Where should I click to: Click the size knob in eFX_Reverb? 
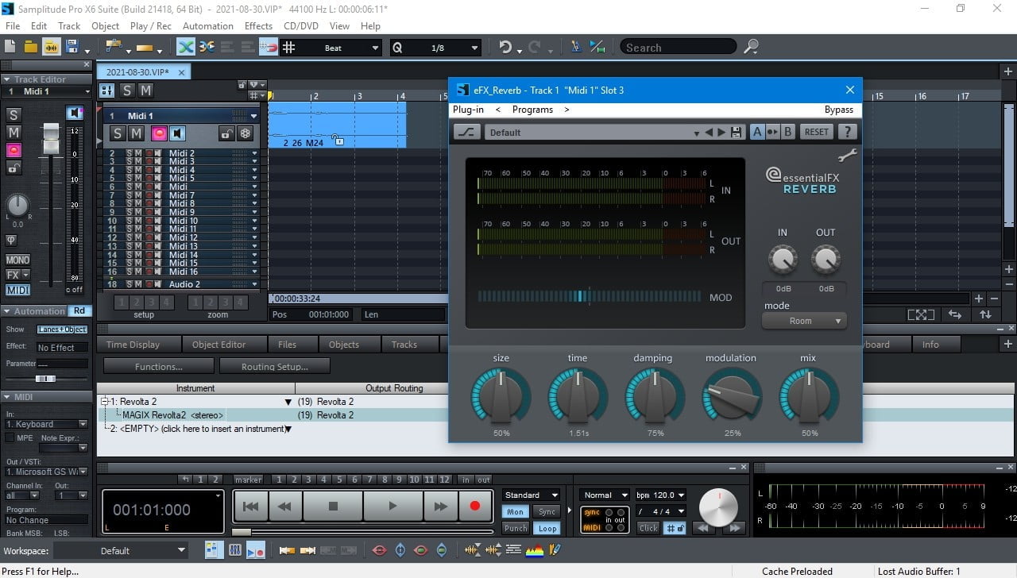click(501, 395)
